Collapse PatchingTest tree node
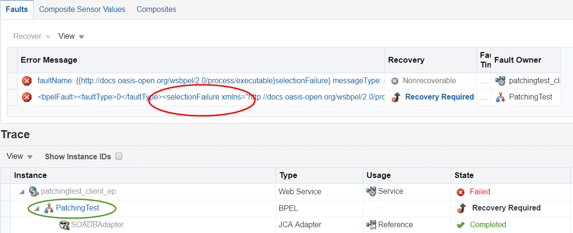This screenshot has width=573, height=233. pyautogui.click(x=38, y=209)
